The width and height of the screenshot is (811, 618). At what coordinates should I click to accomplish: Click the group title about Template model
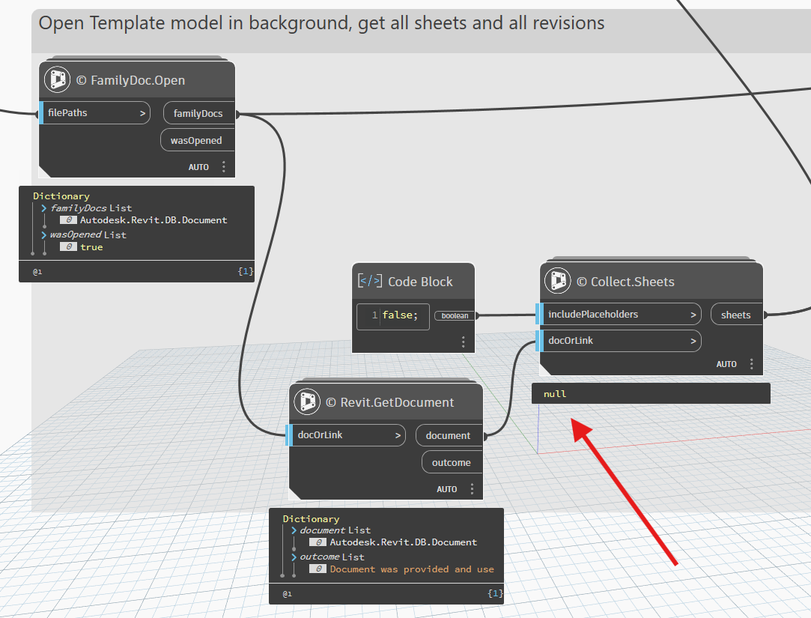tap(321, 22)
